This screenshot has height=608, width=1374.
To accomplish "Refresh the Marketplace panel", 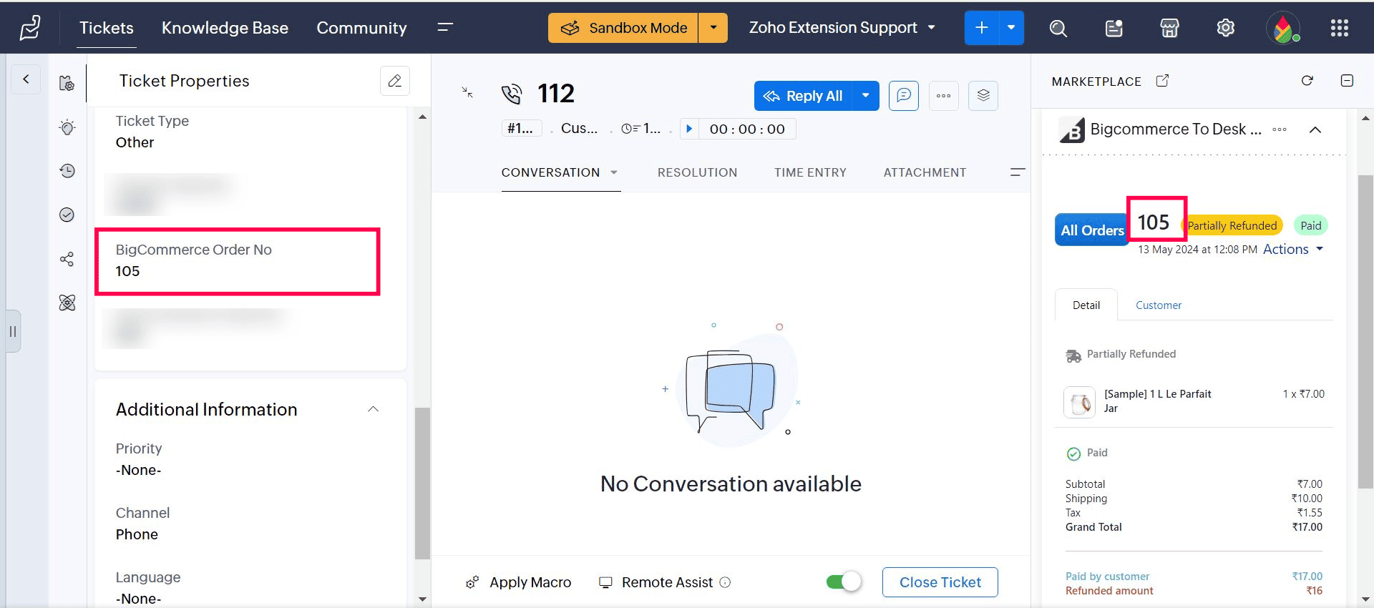I will coord(1307,81).
